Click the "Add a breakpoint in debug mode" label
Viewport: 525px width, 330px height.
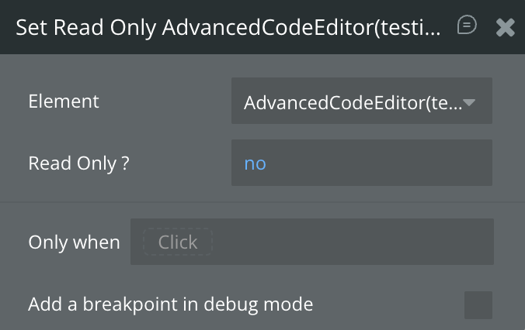[170, 304]
